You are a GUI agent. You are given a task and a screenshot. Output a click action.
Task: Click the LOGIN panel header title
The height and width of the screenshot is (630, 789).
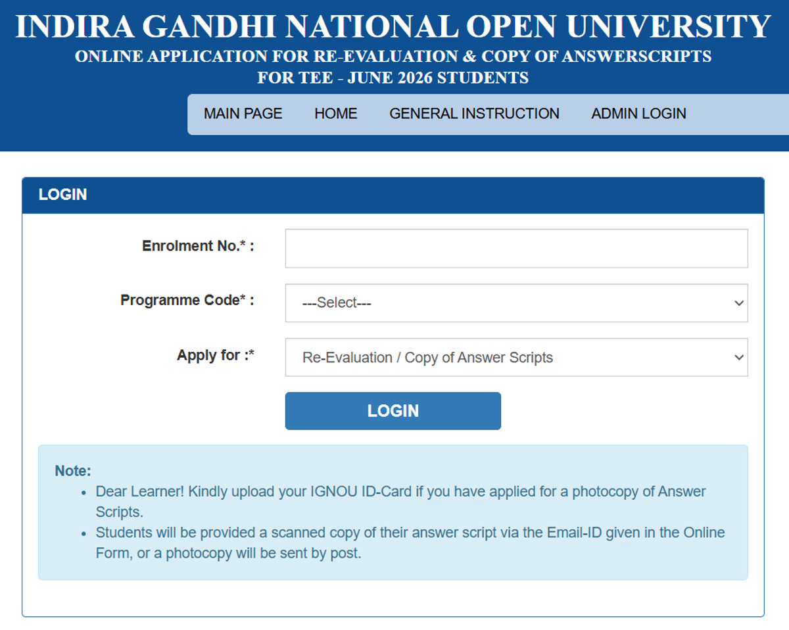coord(62,195)
